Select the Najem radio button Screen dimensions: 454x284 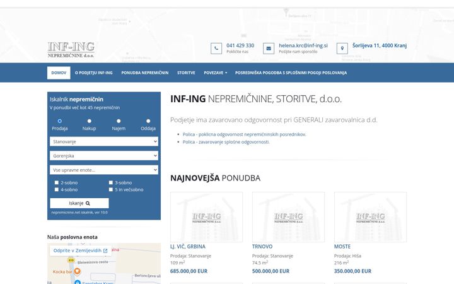(x=119, y=121)
